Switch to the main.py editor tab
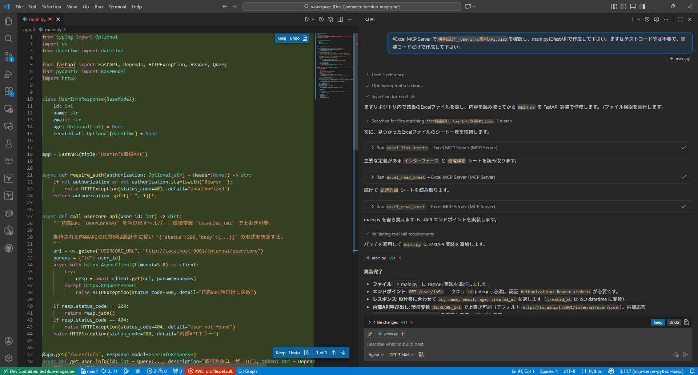Image resolution: width=698 pixels, height=375 pixels. [38, 19]
